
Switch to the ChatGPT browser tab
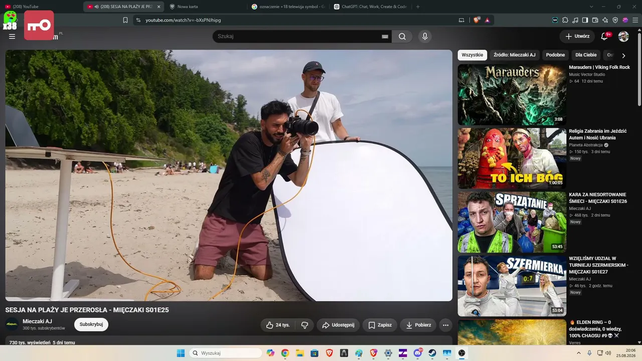(370, 7)
